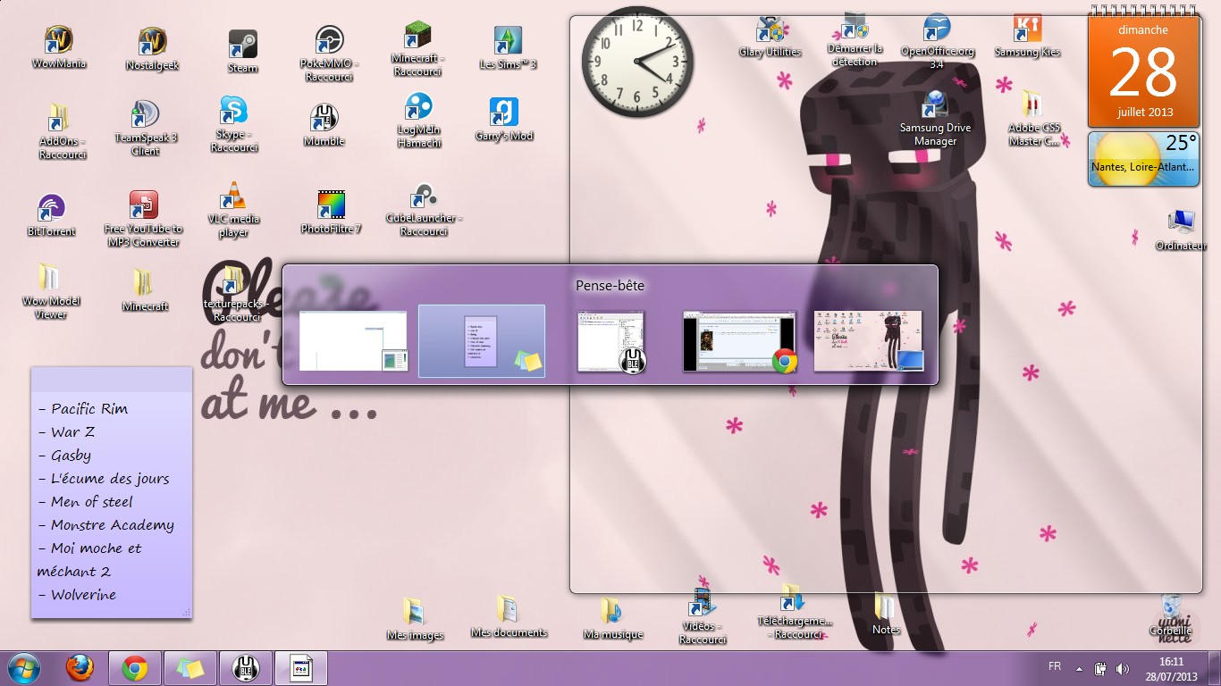Click the FR language indicator
The width and height of the screenshot is (1221, 686).
1055,666
